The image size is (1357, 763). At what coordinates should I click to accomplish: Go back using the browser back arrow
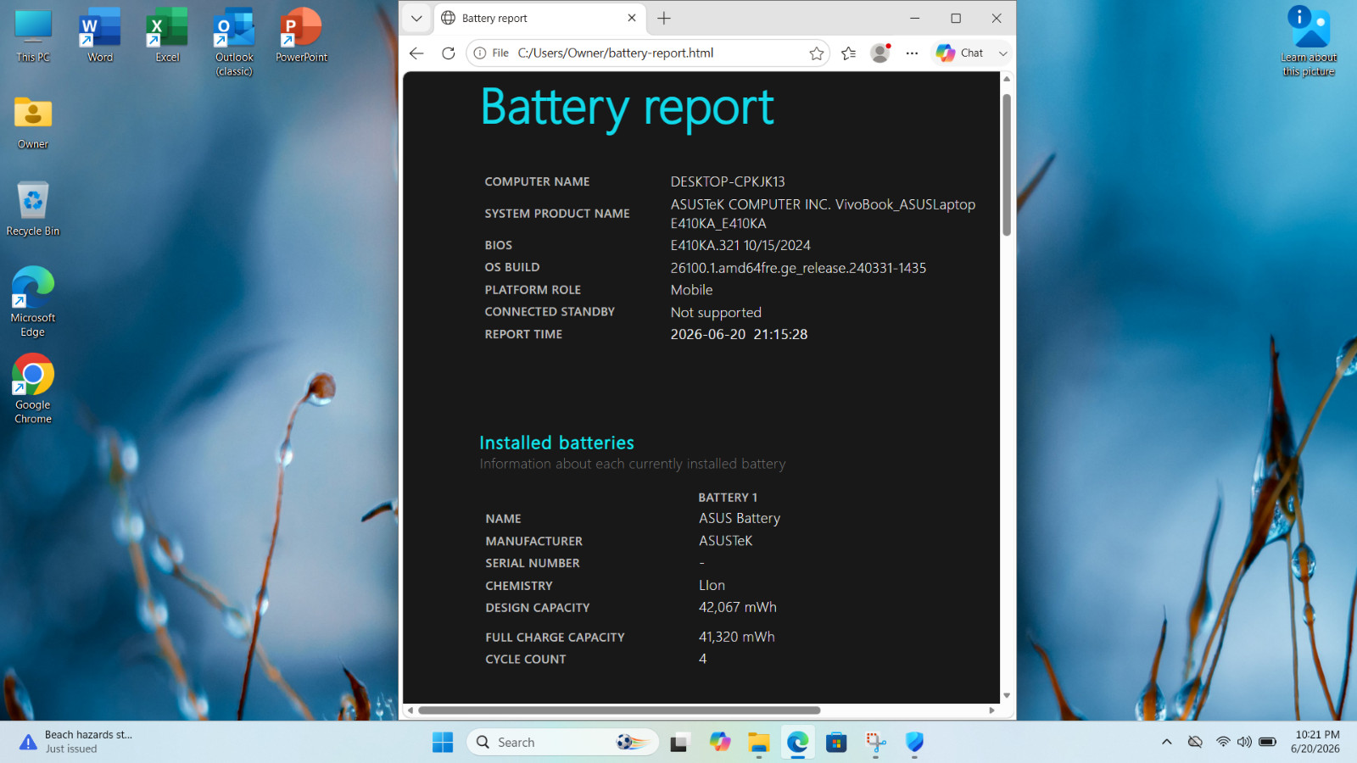tap(416, 53)
